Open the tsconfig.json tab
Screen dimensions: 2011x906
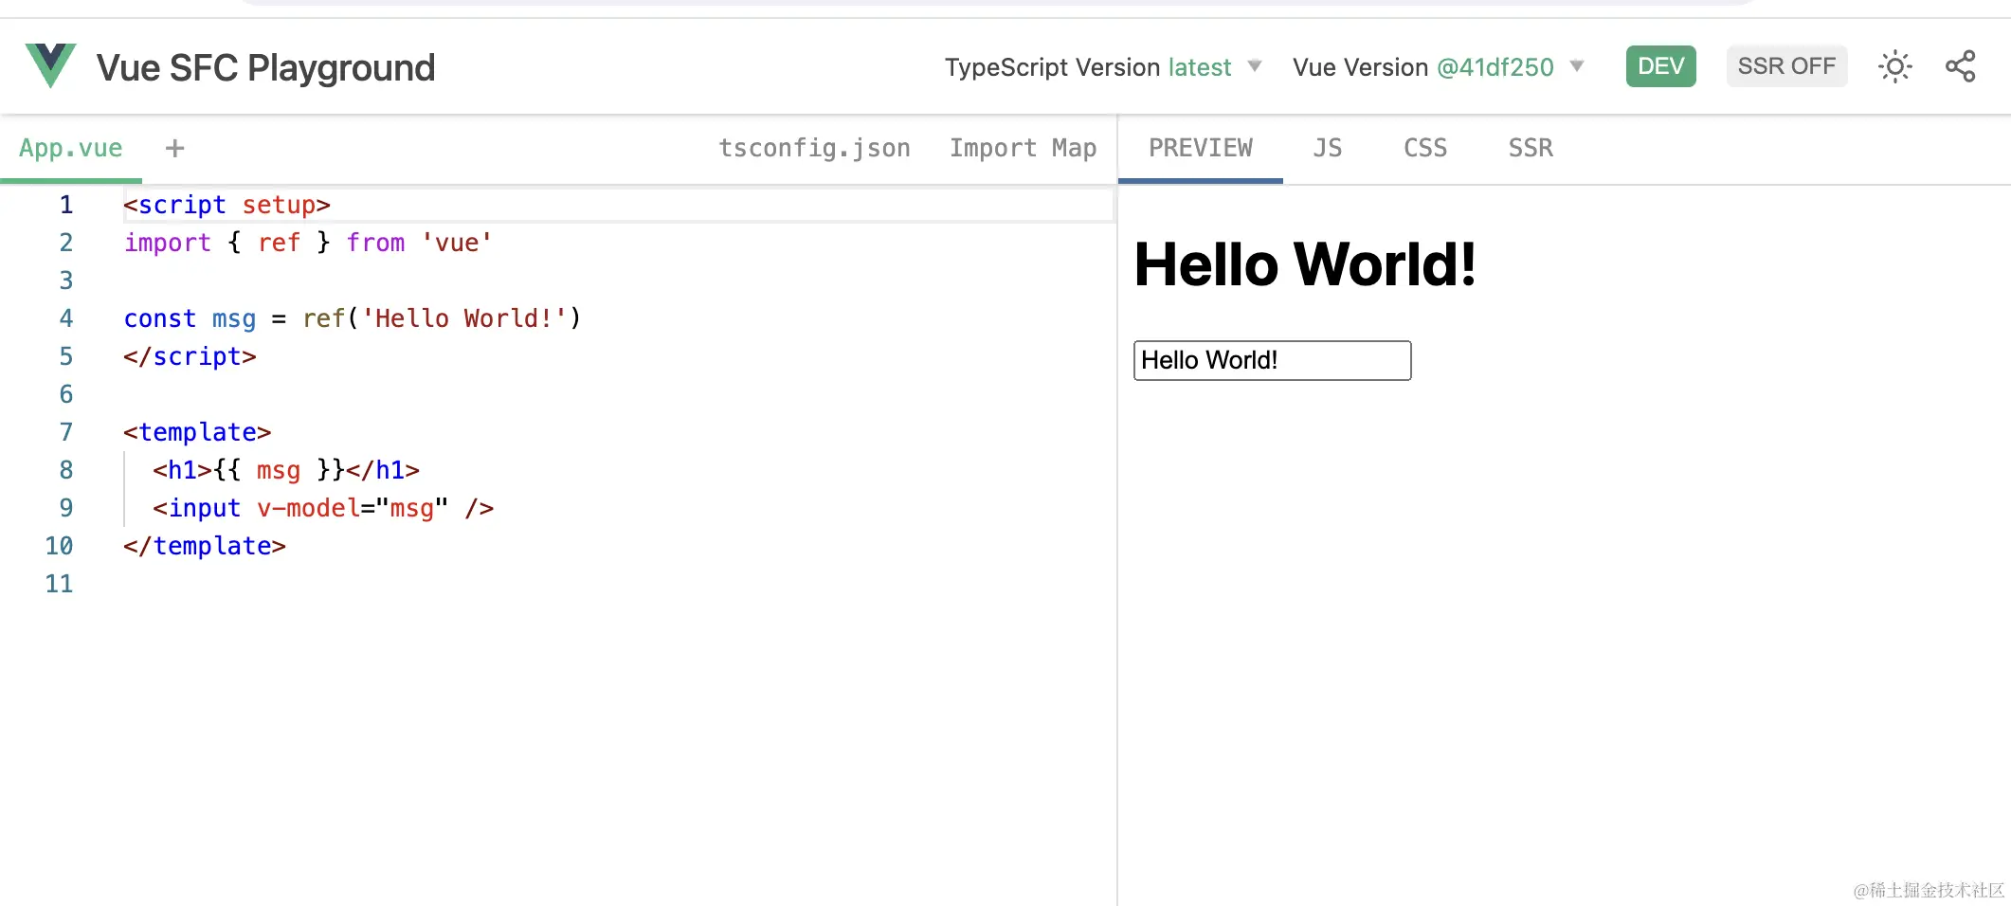pos(814,148)
